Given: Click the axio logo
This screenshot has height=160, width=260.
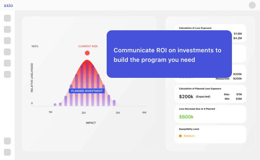Looking at the screenshot, I should [x=8, y=5].
